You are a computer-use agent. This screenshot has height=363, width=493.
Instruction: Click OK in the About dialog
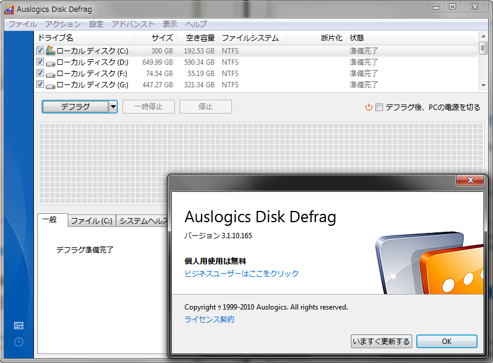coord(447,342)
